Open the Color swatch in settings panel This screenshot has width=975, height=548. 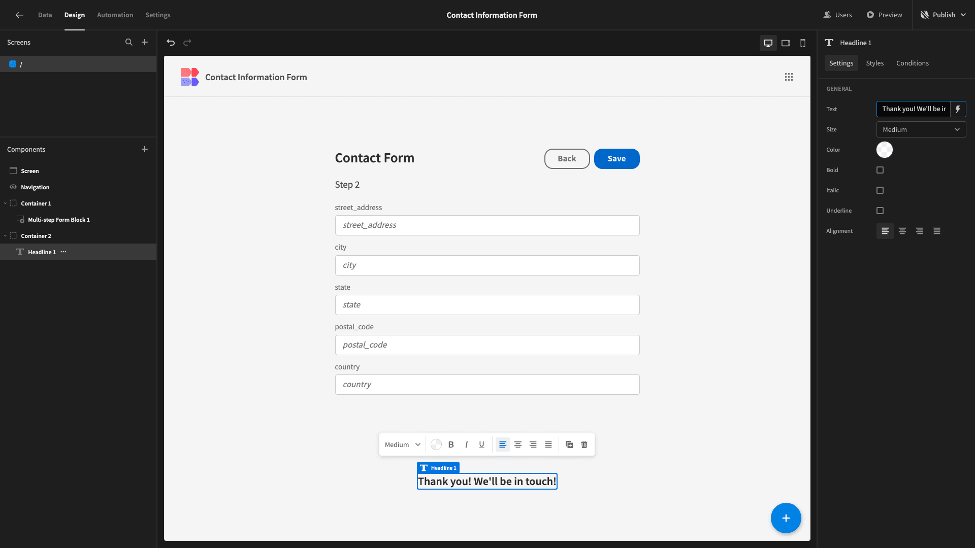(884, 150)
